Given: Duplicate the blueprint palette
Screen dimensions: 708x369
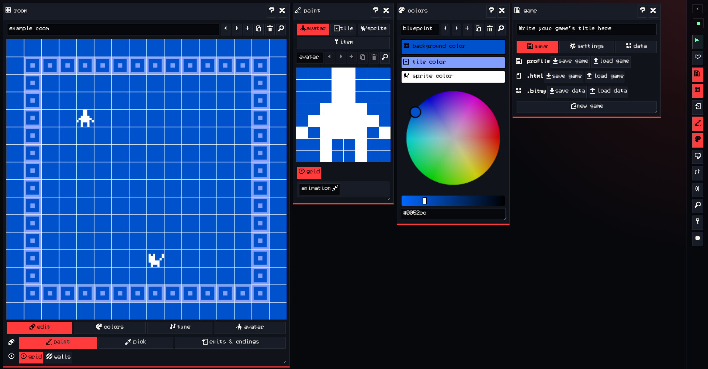Looking at the screenshot, I should tap(478, 29).
